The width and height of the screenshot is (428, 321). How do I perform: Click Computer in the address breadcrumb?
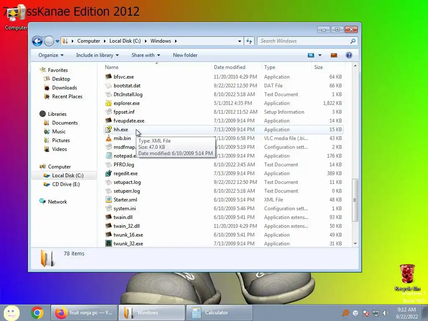(89, 41)
